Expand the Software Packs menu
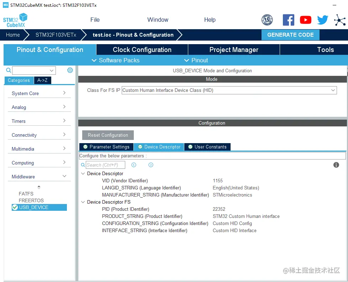The height and width of the screenshot is (282, 348). [x=116, y=60]
